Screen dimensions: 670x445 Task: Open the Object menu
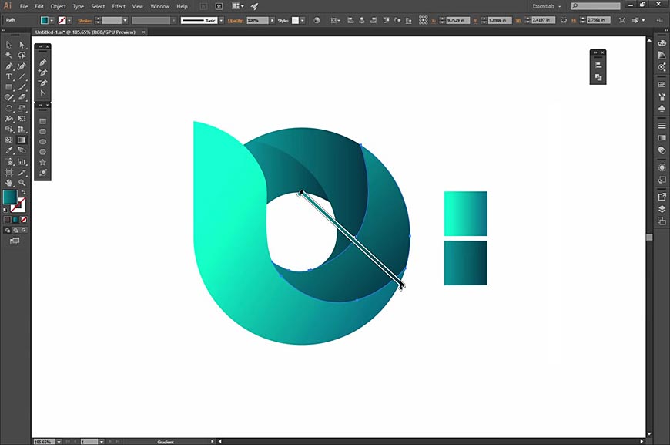(59, 6)
